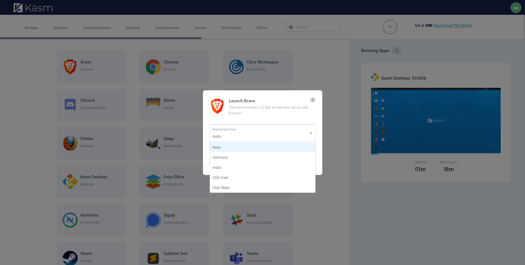Click the Kasm Desktop: 031d5b title
525x265 pixels.
[404, 78]
